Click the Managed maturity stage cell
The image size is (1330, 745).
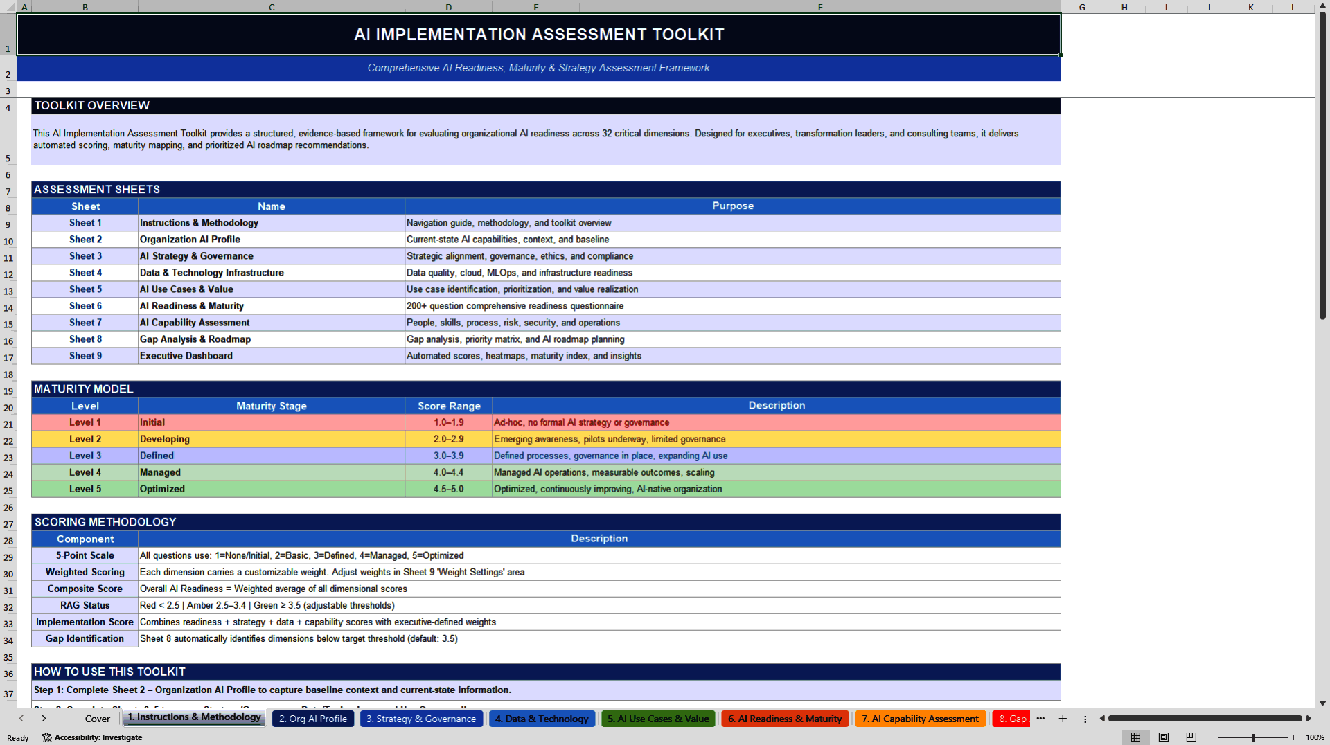click(x=272, y=472)
